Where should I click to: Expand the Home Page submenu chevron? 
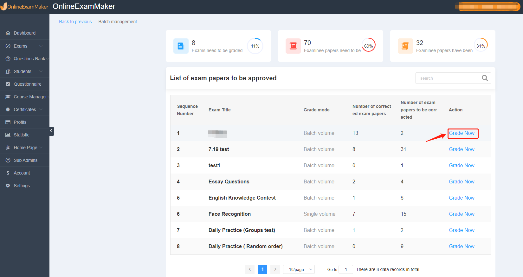tap(41, 148)
